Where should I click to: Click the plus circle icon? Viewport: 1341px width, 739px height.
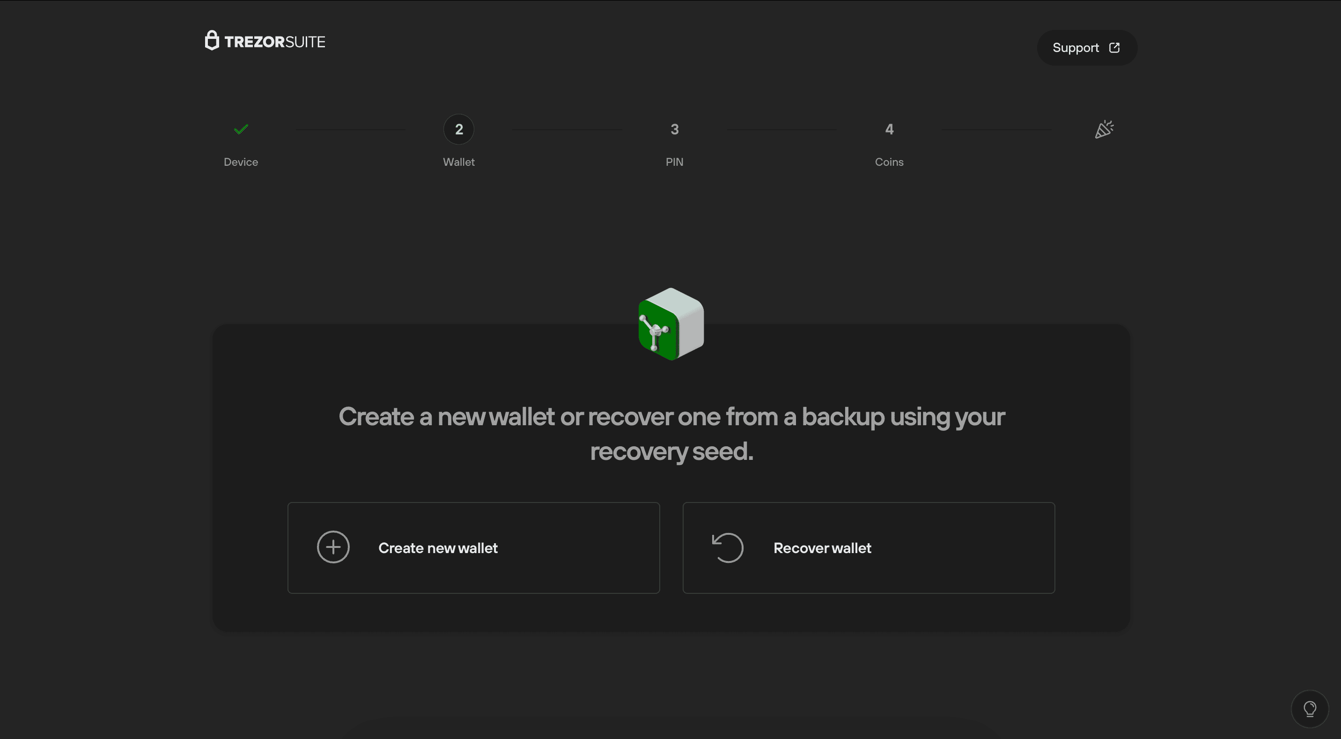tap(333, 547)
